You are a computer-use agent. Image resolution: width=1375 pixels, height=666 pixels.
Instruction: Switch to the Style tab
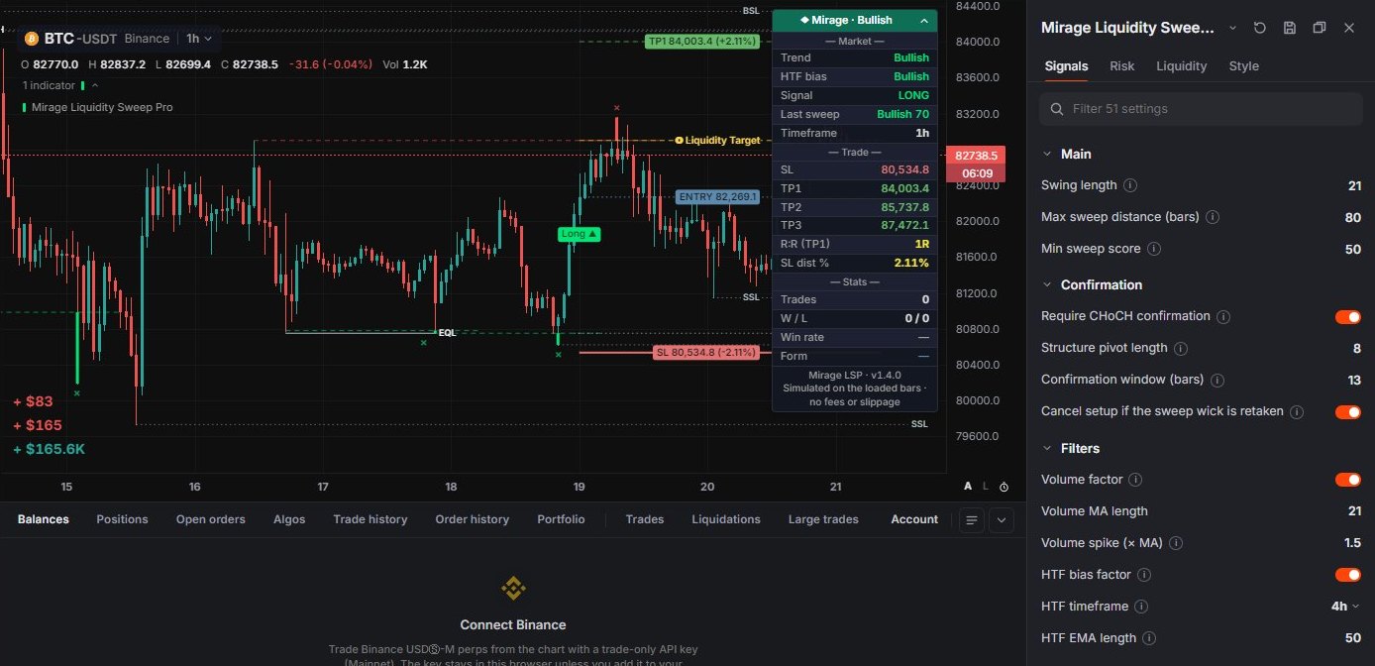click(x=1243, y=66)
